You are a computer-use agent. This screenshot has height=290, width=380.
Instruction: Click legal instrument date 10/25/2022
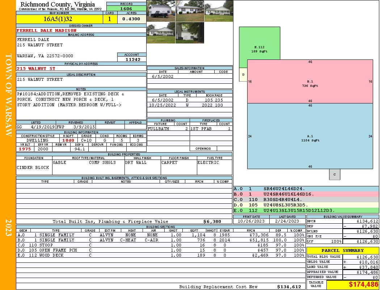pyautogui.click(x=162, y=105)
